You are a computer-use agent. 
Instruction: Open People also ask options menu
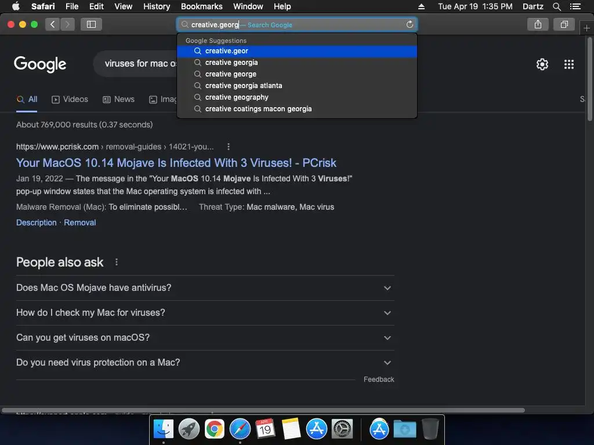click(x=116, y=262)
